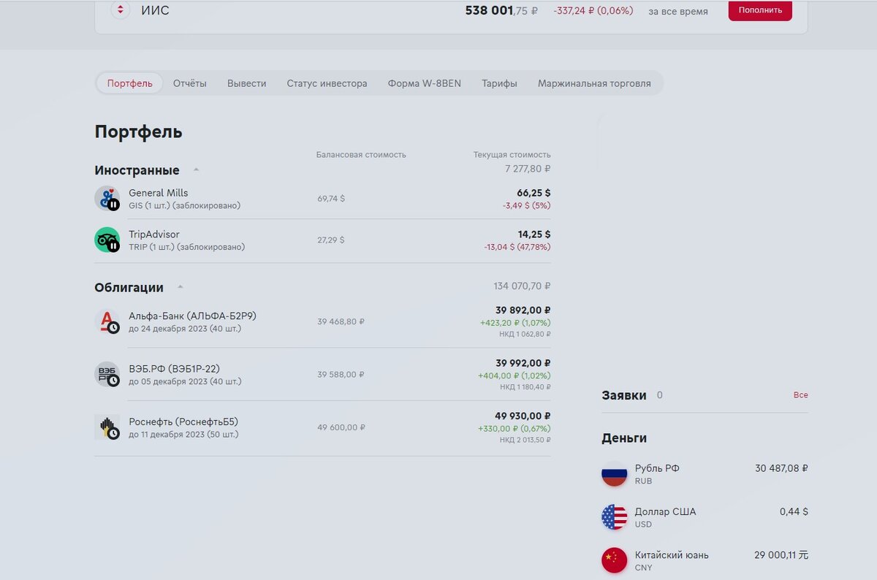Open the Маржинальная торговля tab
This screenshot has height=580, width=877.
coord(594,83)
